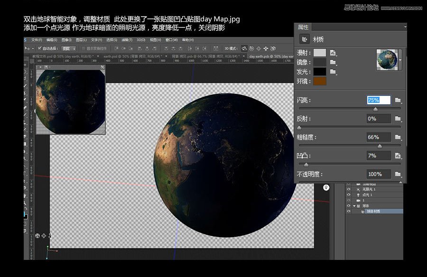Select the 3D slide mode icon
The width and height of the screenshot is (427, 277).
tap(266, 48)
